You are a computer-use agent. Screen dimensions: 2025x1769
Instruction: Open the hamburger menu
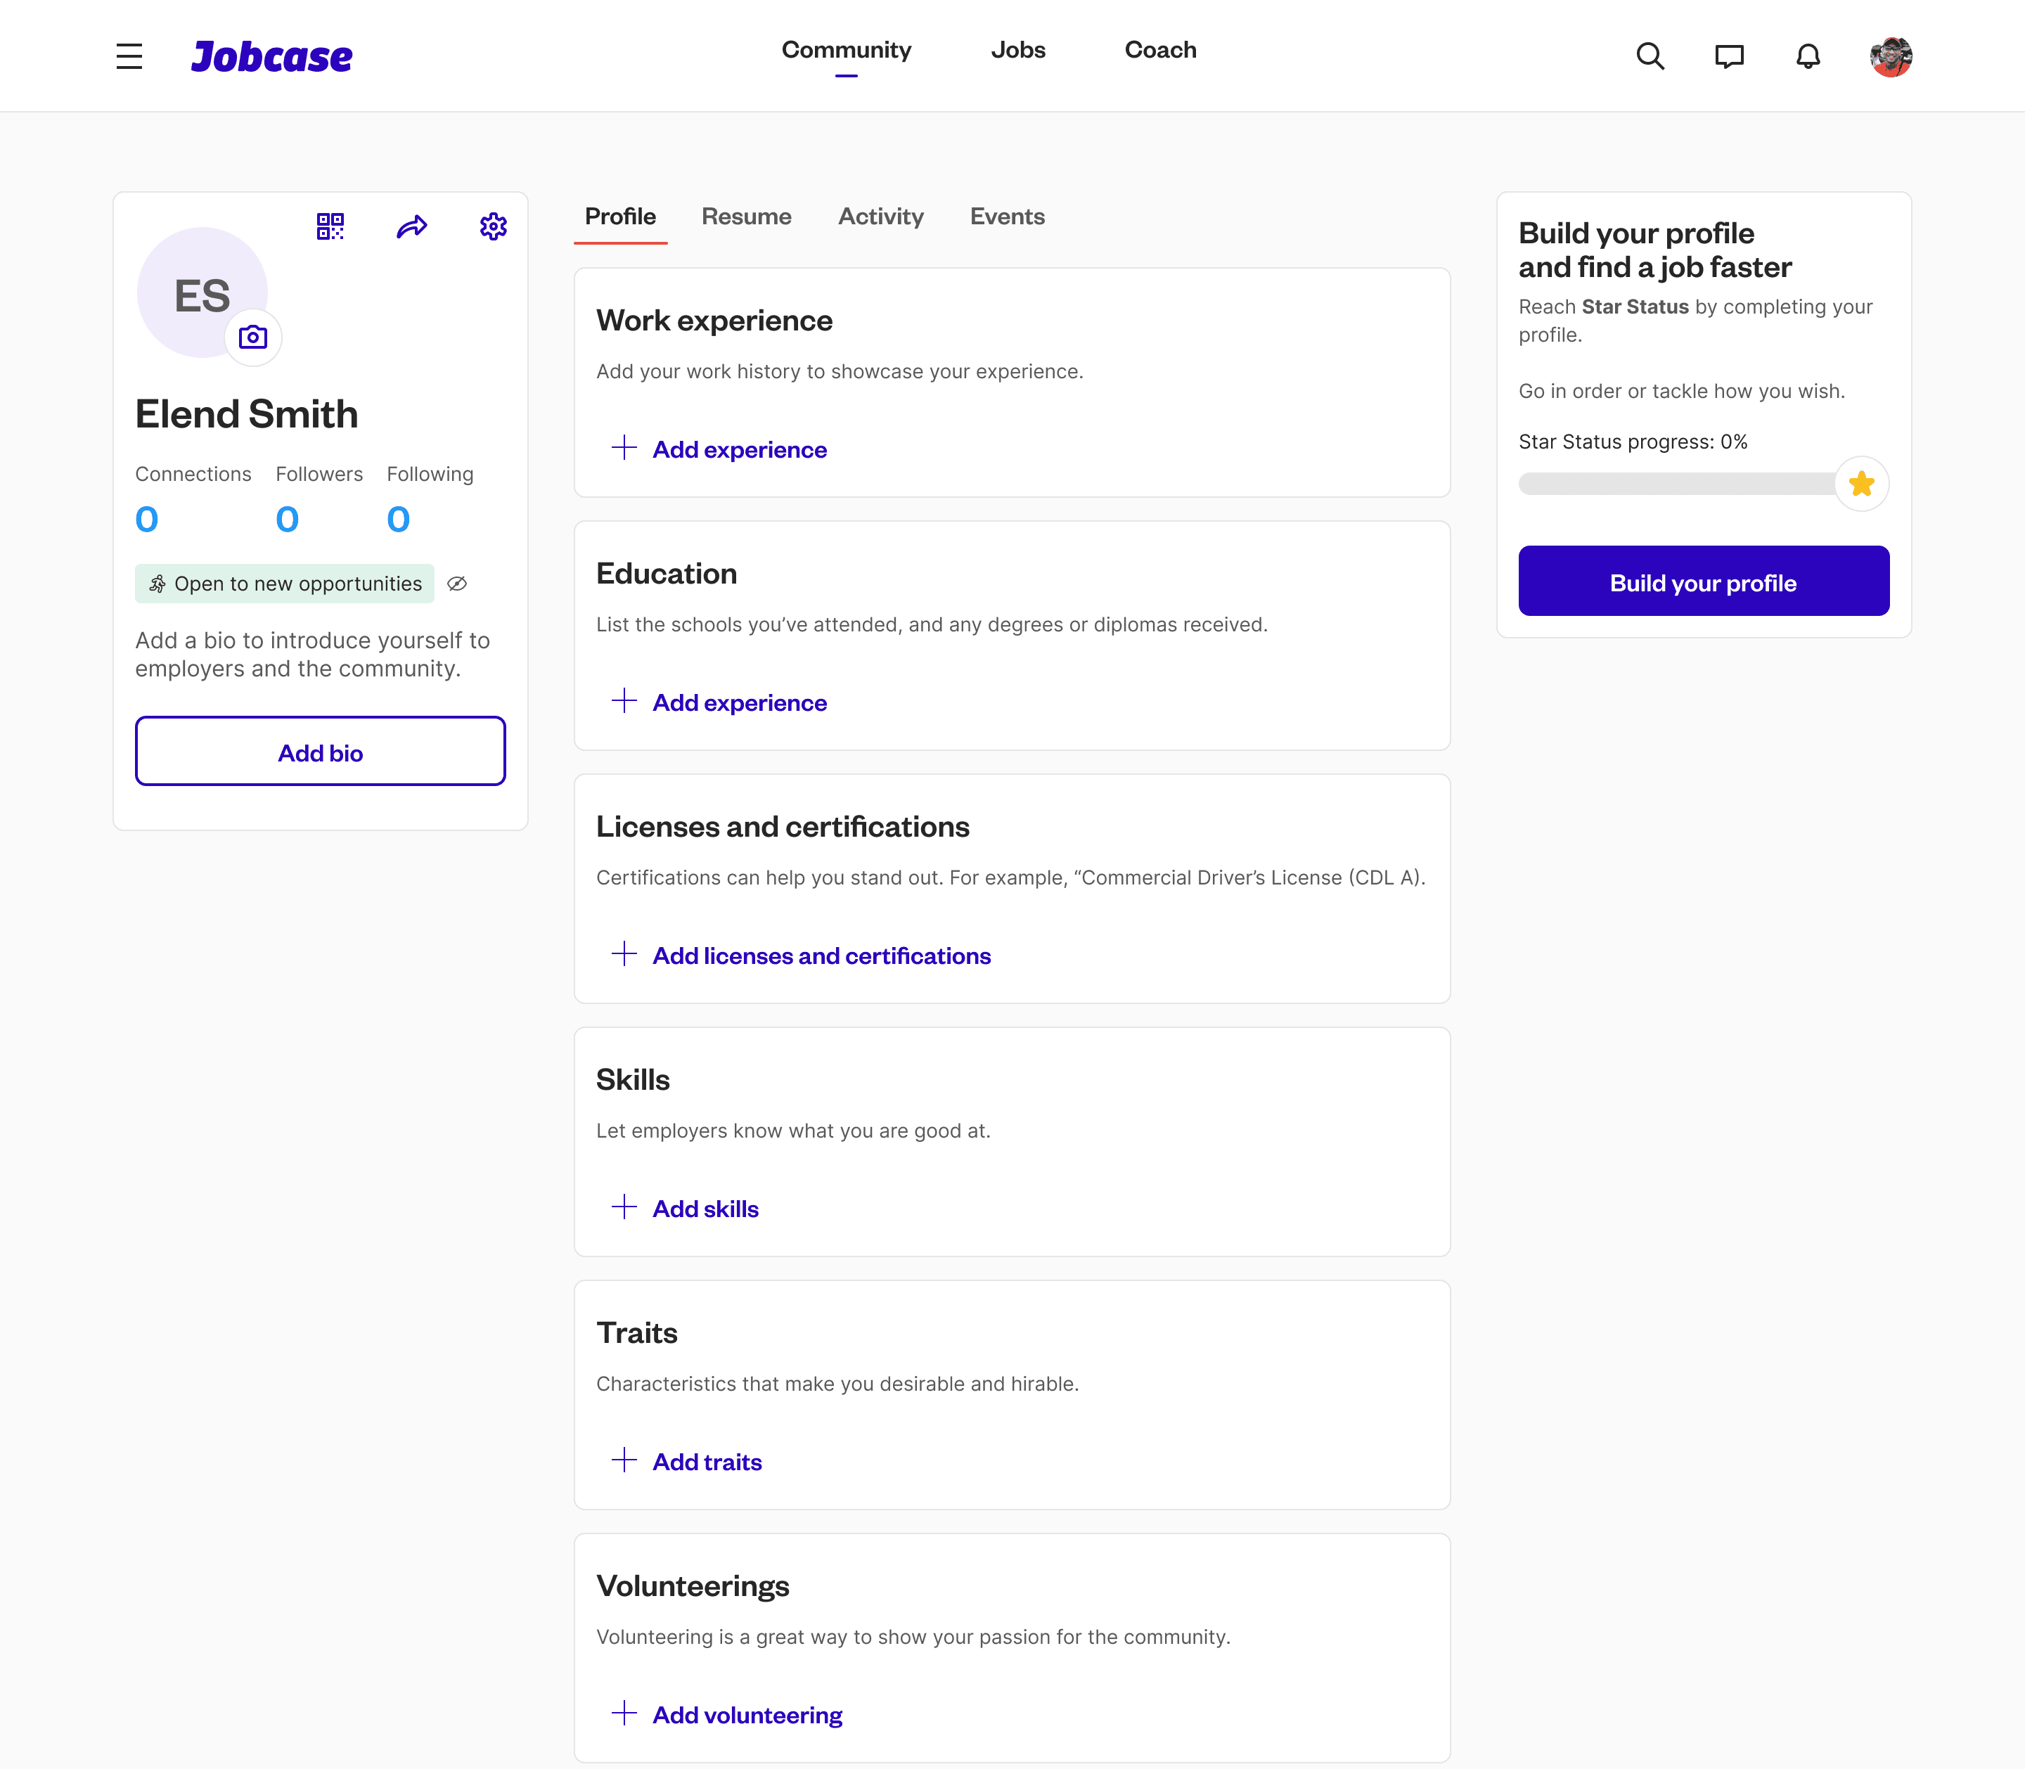click(129, 56)
